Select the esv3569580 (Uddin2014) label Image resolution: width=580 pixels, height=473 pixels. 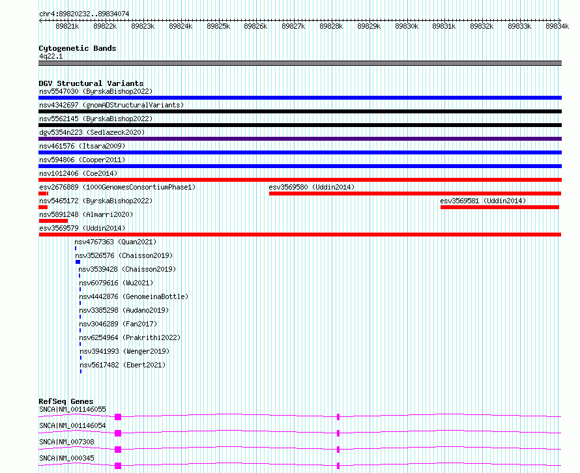(x=312, y=187)
